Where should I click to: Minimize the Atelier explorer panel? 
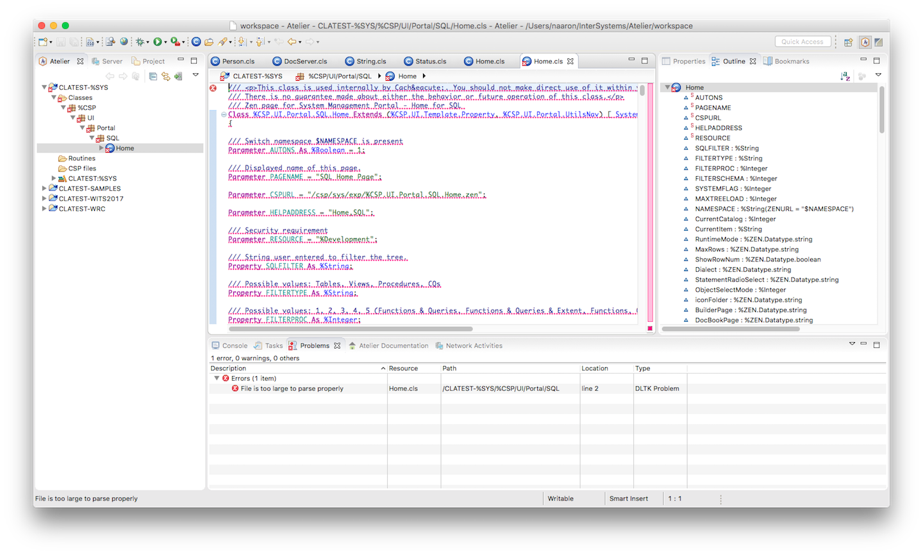pos(181,60)
